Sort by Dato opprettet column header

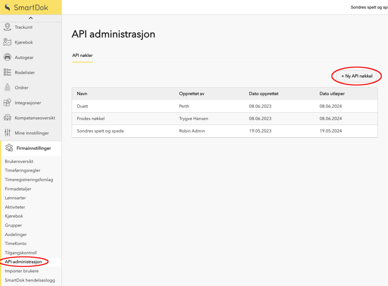coord(264,94)
